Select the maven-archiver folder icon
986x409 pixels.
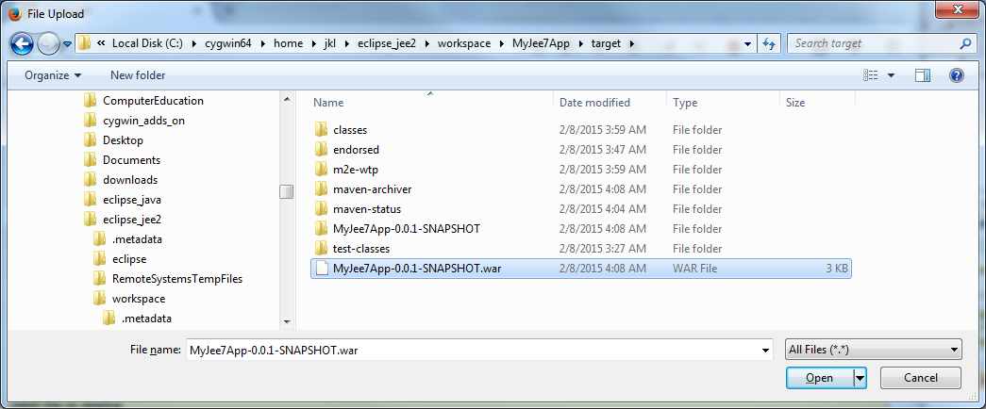click(x=322, y=189)
